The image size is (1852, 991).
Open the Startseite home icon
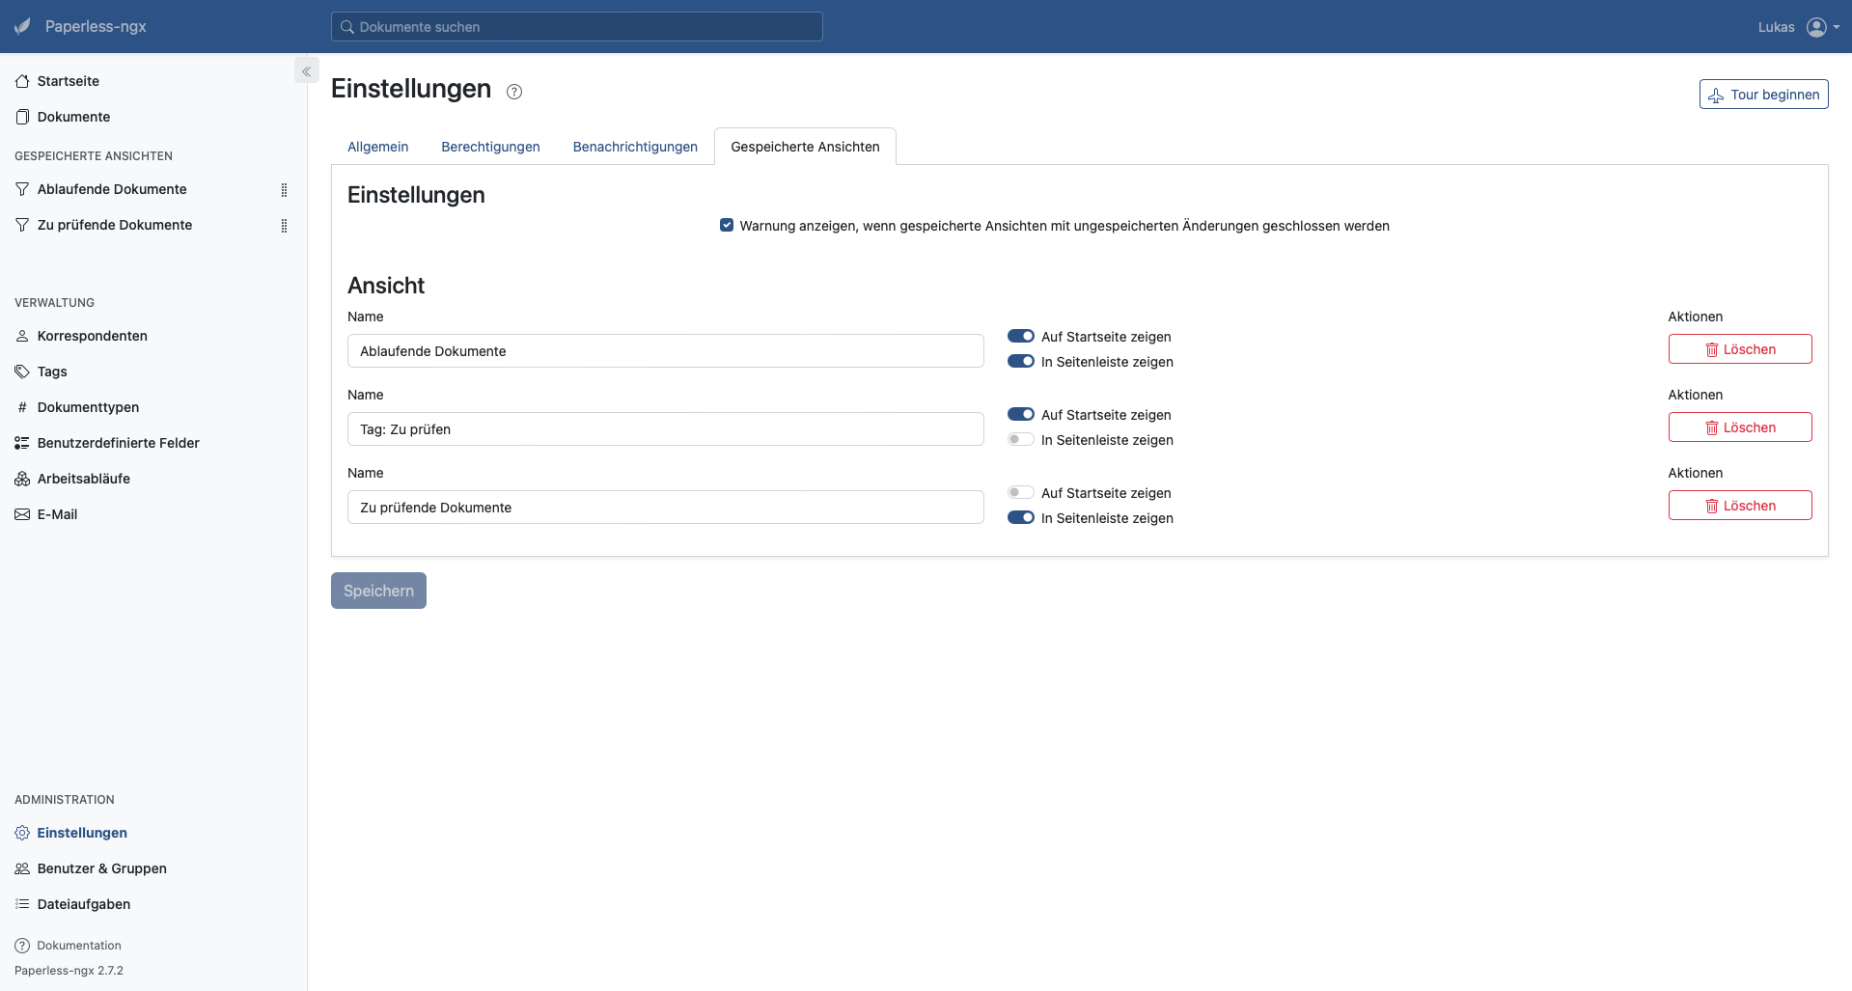point(21,81)
